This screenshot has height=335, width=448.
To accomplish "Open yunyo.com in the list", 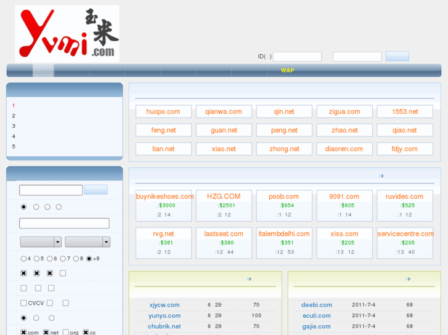I will (x=165, y=315).
